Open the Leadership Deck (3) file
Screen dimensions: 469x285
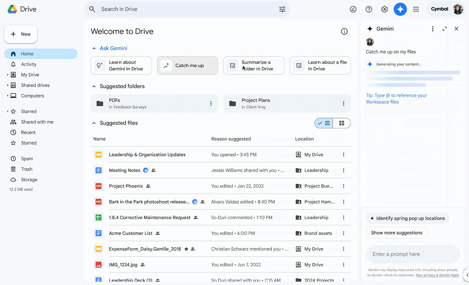point(131,280)
